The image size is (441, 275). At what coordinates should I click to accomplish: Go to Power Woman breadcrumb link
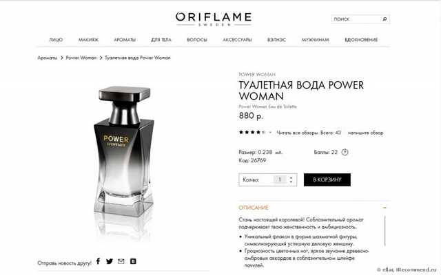point(81,58)
